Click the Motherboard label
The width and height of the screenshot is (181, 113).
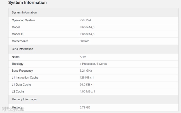coord(20,41)
